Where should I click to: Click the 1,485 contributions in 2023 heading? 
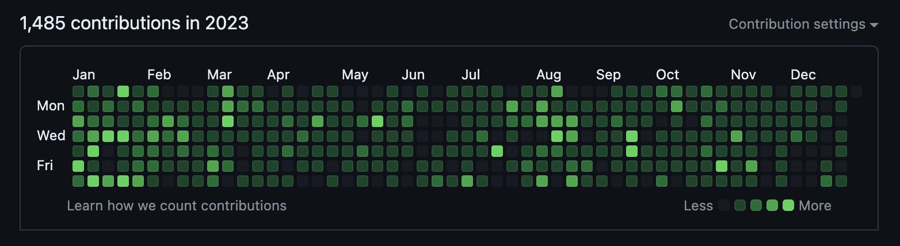coord(134,24)
